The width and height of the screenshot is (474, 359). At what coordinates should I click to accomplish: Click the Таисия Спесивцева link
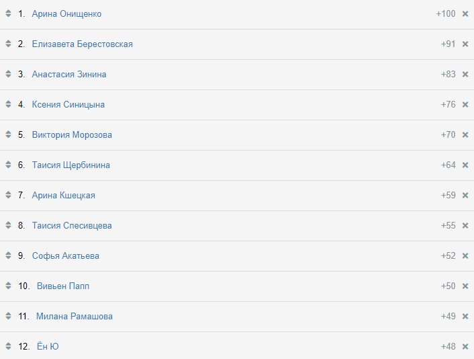pyautogui.click(x=72, y=226)
